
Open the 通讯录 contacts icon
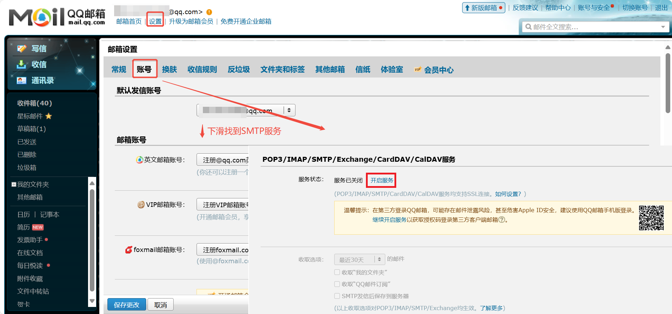[21, 80]
